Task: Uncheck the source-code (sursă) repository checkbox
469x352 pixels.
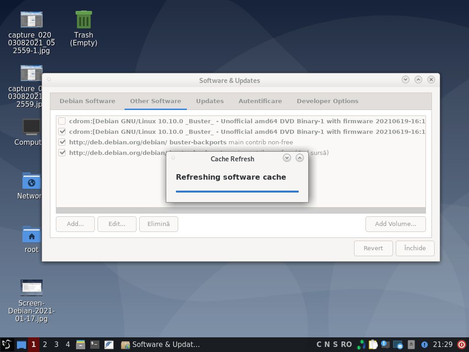Action: pos(62,152)
